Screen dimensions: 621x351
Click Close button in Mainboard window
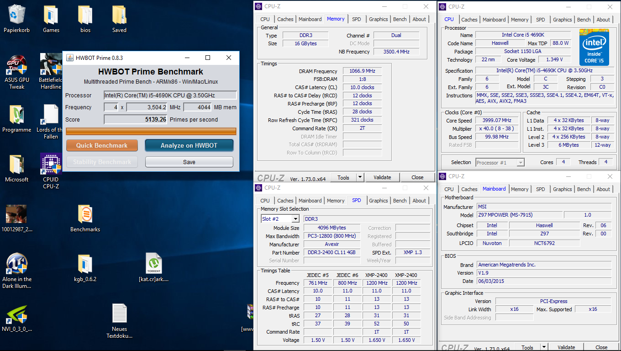pyautogui.click(x=601, y=347)
